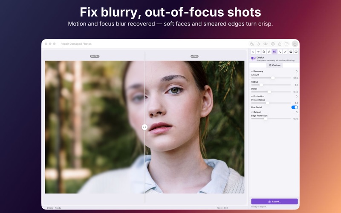Open the share icon in the top toolbar
Image resolution: width=341 pixels, height=213 pixels.
tap(280, 44)
